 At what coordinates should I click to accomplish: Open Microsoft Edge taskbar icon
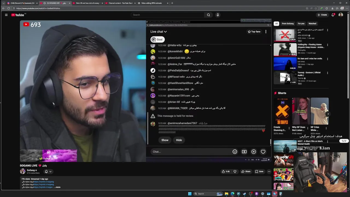(232, 194)
